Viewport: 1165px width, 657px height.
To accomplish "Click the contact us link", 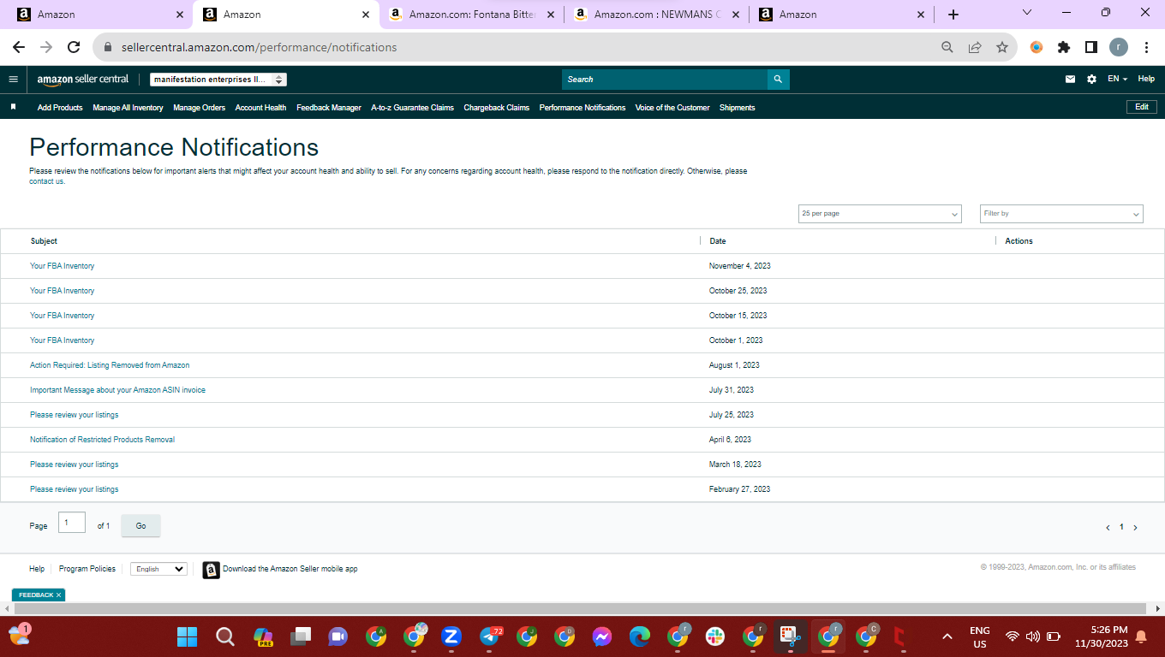I will pyautogui.click(x=46, y=181).
